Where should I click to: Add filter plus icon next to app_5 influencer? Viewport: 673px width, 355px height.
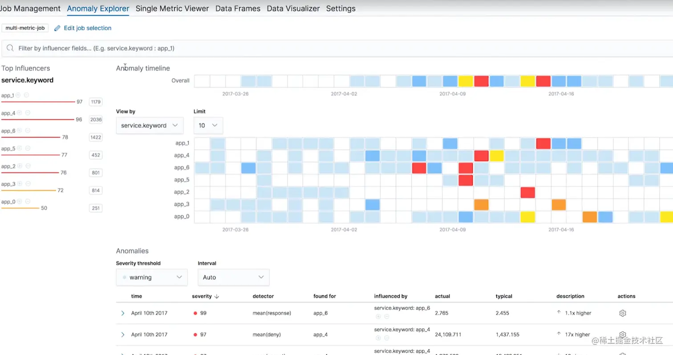pyautogui.click(x=20, y=148)
